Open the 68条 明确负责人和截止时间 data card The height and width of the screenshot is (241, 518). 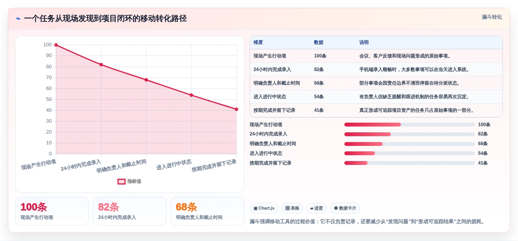(207, 211)
